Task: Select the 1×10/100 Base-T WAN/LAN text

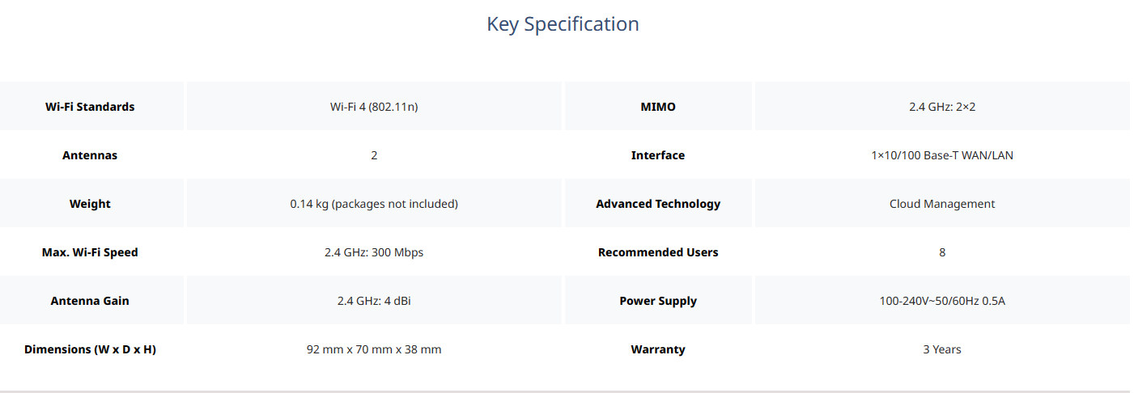Action: pyautogui.click(x=942, y=155)
